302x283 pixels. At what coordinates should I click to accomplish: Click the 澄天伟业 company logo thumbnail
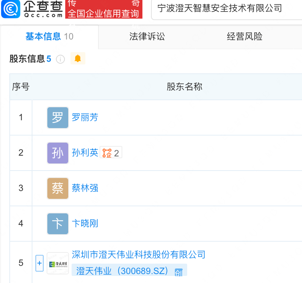(58, 263)
